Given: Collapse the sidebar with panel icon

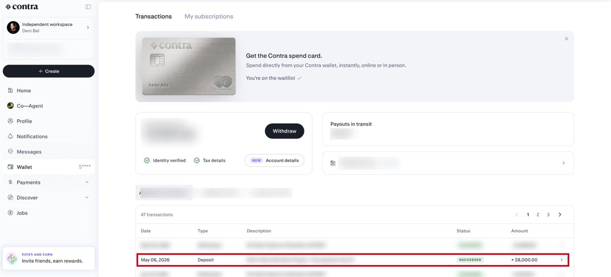Looking at the screenshot, I should (x=88, y=7).
